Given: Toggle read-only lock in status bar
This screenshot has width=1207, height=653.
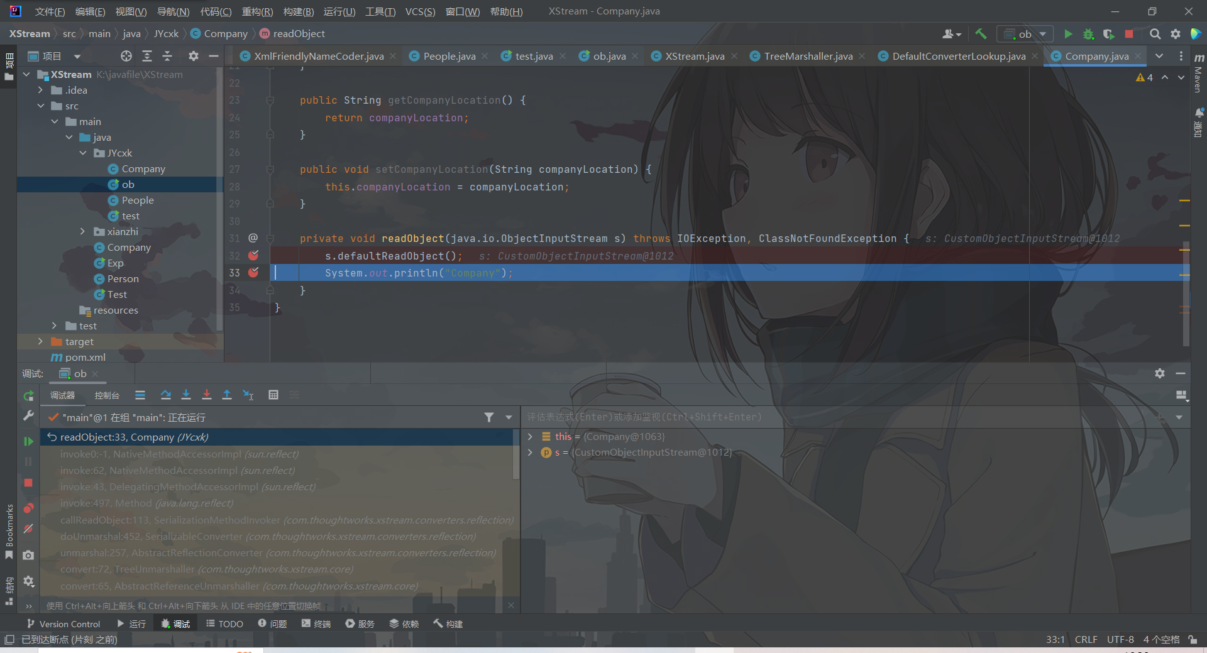Looking at the screenshot, I should coord(1193,639).
